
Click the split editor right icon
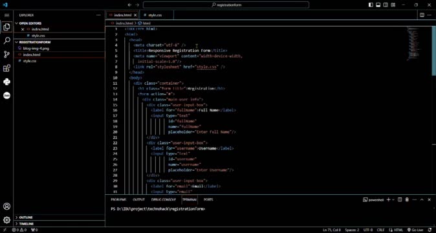coord(422,15)
